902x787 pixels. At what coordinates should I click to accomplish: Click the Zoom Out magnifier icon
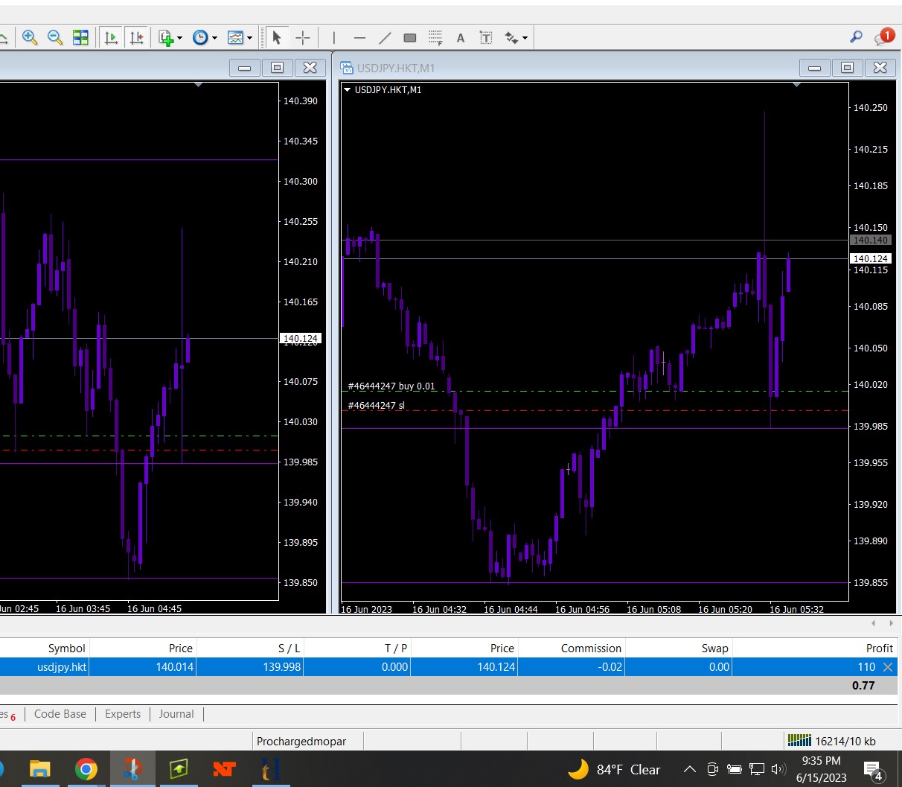(x=55, y=37)
